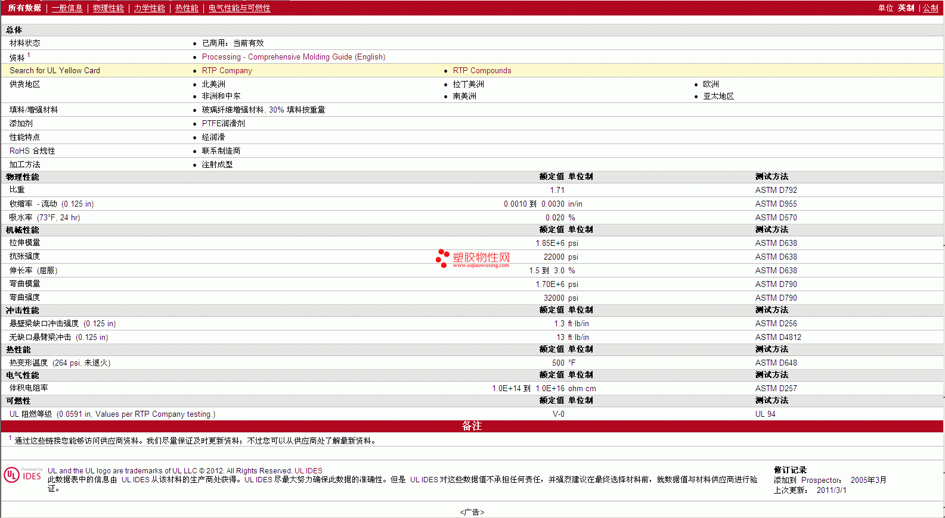Switch to the 热性能 tab
Screen dimensions: 945x518
[187, 8]
